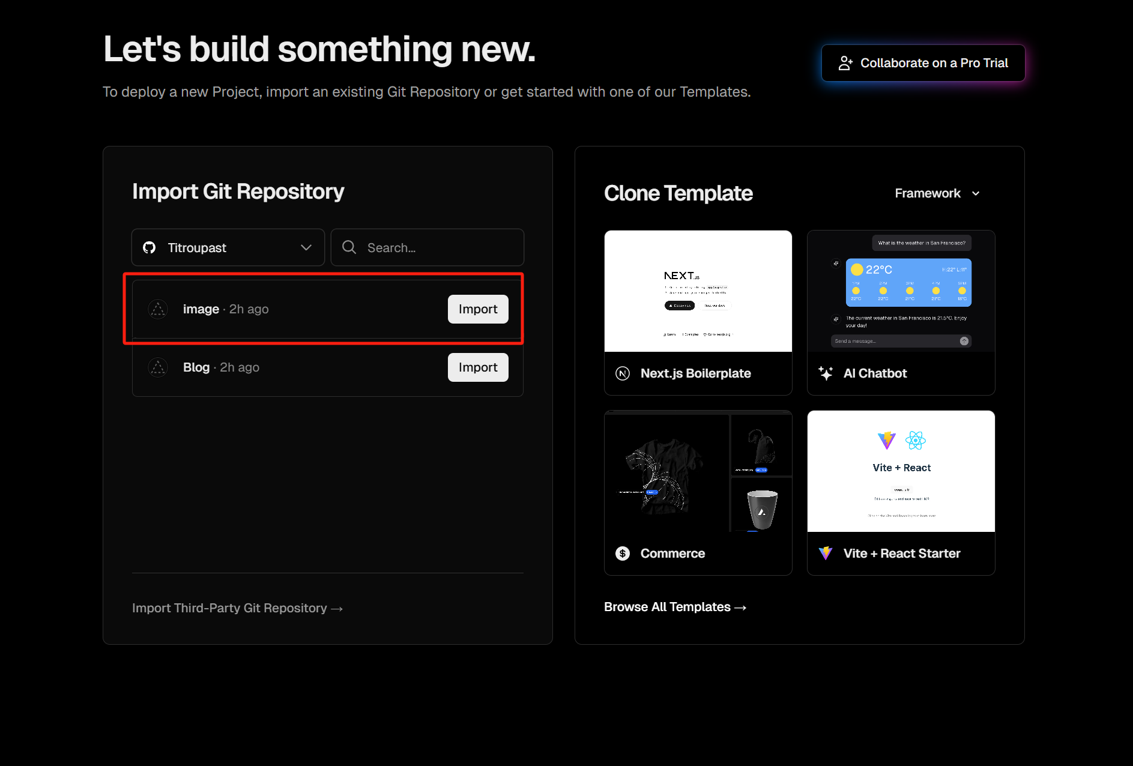Open Import Third-Party Git Repository link

[238, 608]
